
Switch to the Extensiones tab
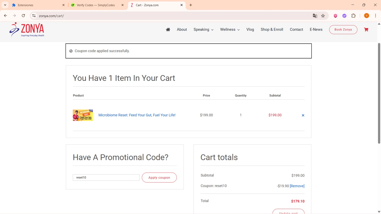(38, 5)
